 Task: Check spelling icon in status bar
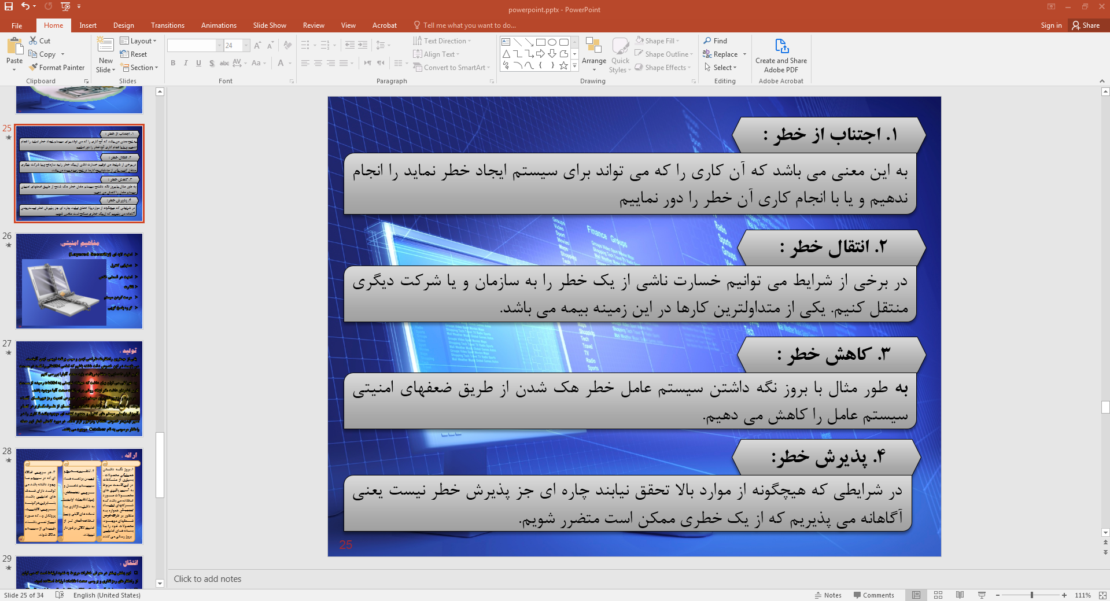59,595
